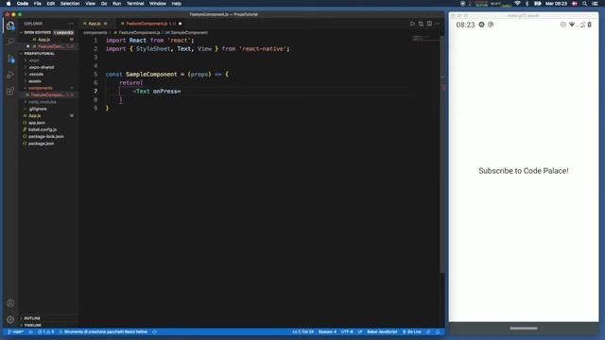Open the Run menu
This screenshot has width=605, height=340.
coord(116,4)
